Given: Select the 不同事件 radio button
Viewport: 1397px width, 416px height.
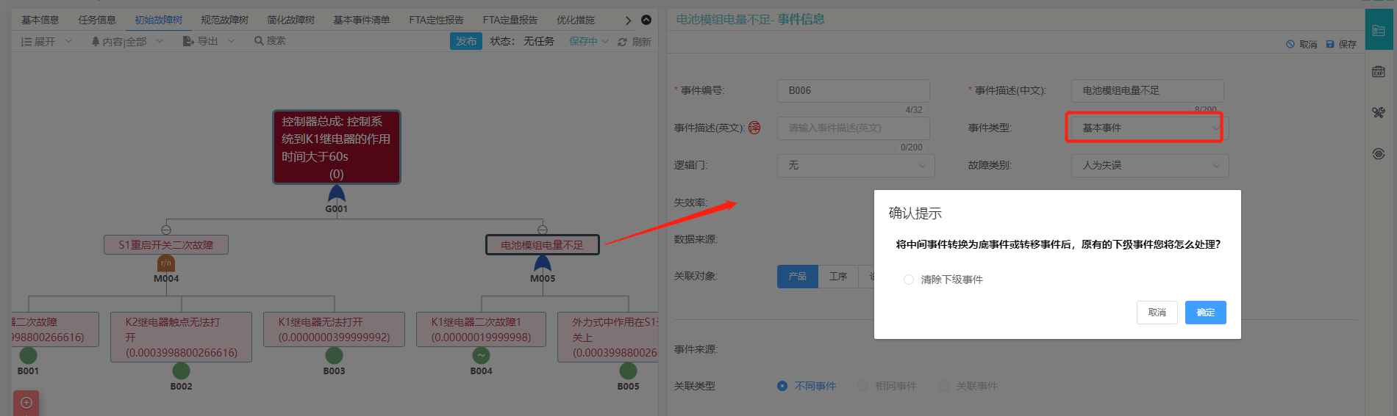Looking at the screenshot, I should coord(782,386).
